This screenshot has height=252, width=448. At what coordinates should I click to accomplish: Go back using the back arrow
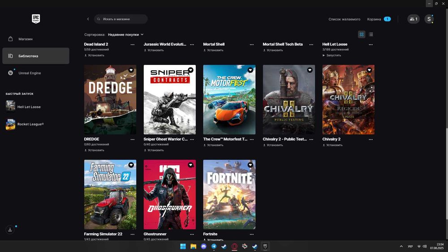[88, 19]
